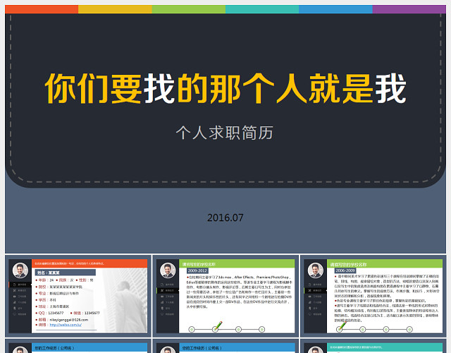Click the subtitle 个人求职简历
Screen dimensions: 451x353
pos(225,133)
